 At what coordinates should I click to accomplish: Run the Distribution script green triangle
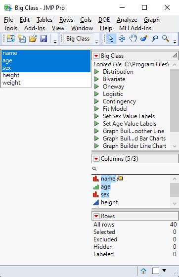point(96,72)
